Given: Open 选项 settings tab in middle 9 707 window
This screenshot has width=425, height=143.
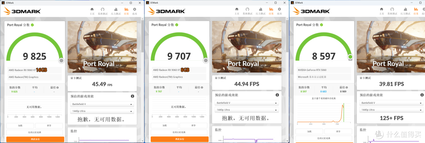Looking at the screenshot, I should 279,11.
